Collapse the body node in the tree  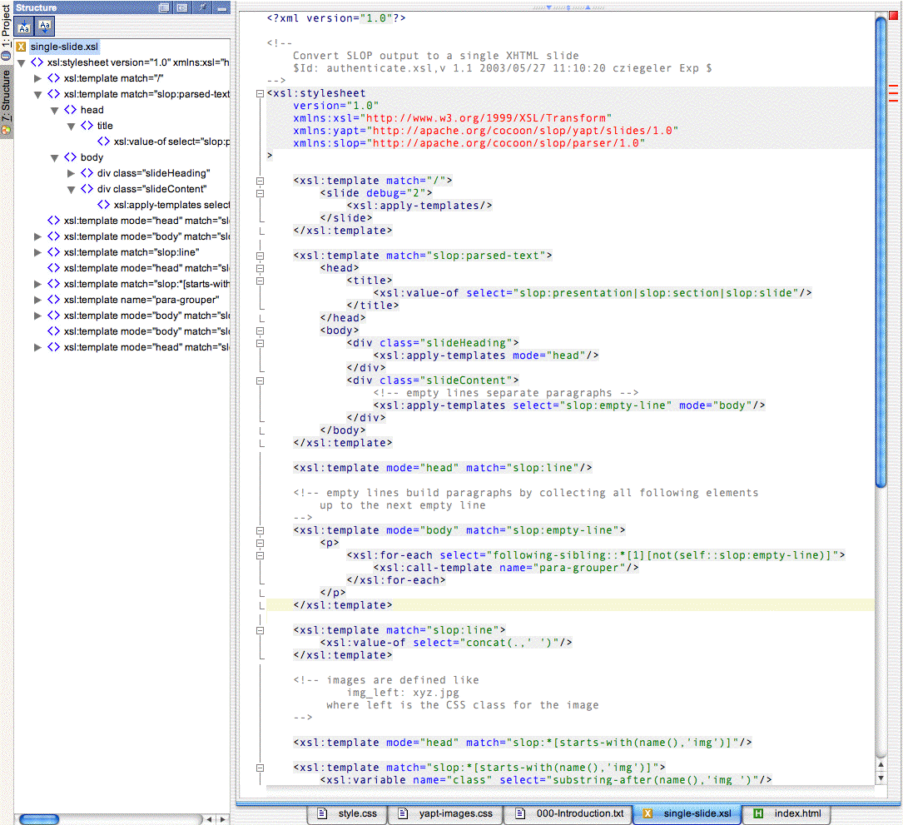pyautogui.click(x=54, y=158)
